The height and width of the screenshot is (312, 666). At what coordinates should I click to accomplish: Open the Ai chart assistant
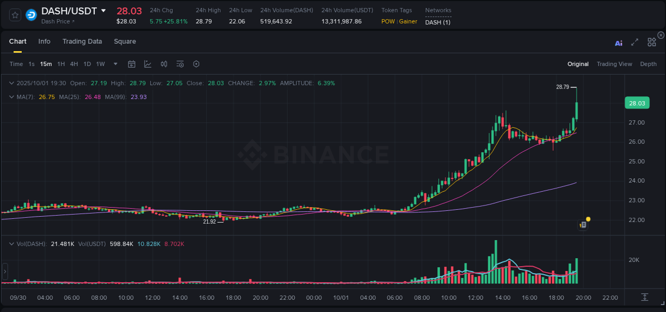coord(618,43)
